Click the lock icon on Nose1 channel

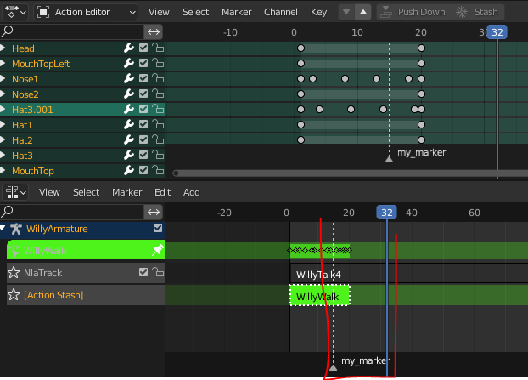pyautogui.click(x=158, y=78)
